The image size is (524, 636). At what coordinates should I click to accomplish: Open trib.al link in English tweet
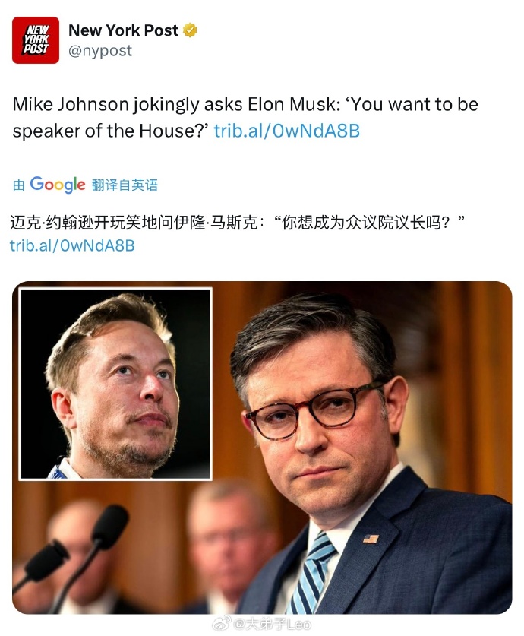pyautogui.click(x=287, y=131)
